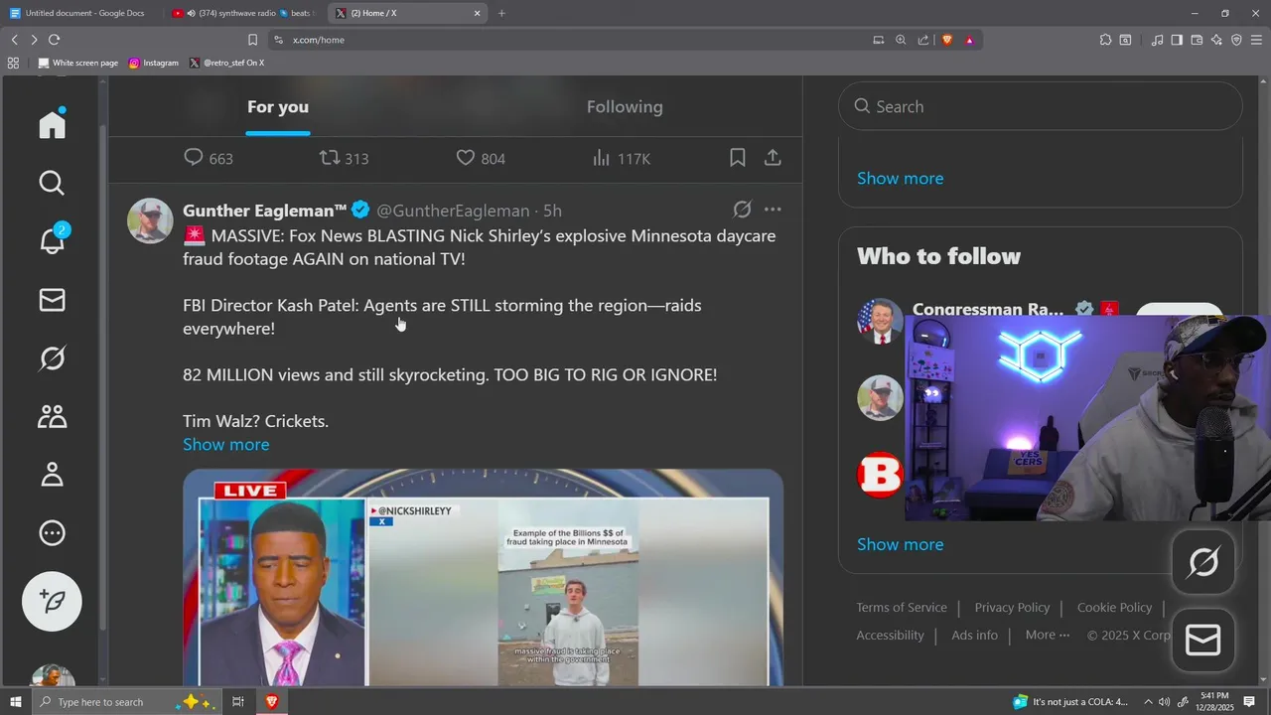Open Gunther Eagleman avatar picture
Viewport: 1271px width, 715px height.
[x=150, y=220]
